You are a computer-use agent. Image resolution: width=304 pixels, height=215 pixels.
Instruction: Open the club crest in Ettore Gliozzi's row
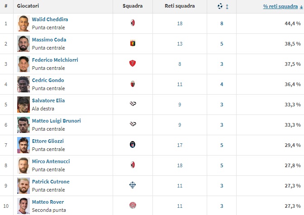[x=133, y=145]
